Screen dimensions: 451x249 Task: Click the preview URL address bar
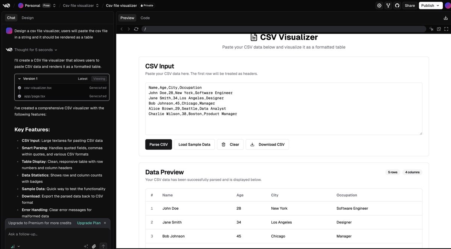(284, 29)
